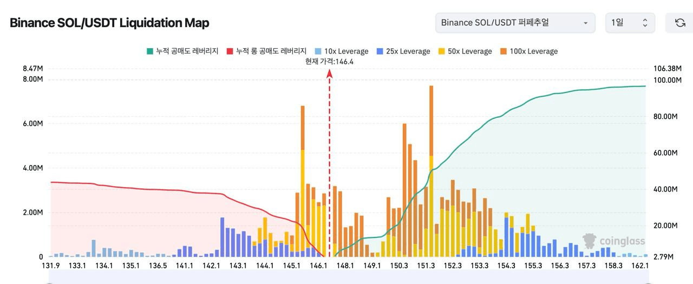The image size is (693, 284).
Task: Hide the 50x Leverage legend series
Action: point(469,51)
